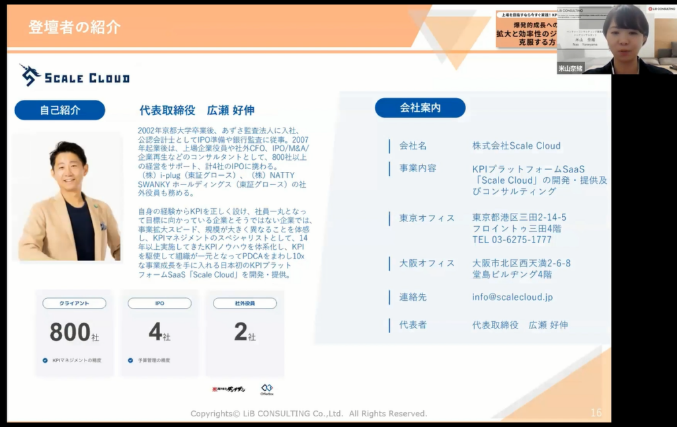Click the 米山奈緒 speaker name label
The height and width of the screenshot is (427, 677).
pos(571,68)
